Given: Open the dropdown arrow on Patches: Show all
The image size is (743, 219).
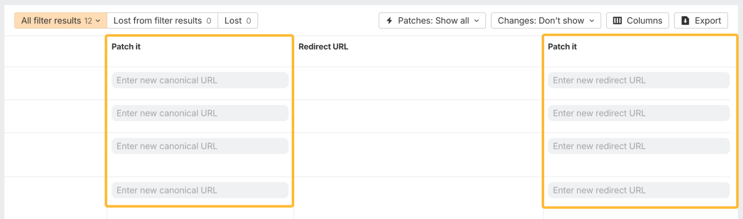Looking at the screenshot, I should tap(477, 21).
